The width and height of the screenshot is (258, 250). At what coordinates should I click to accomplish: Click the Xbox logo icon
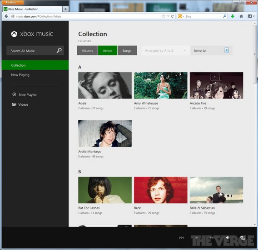pos(15,34)
